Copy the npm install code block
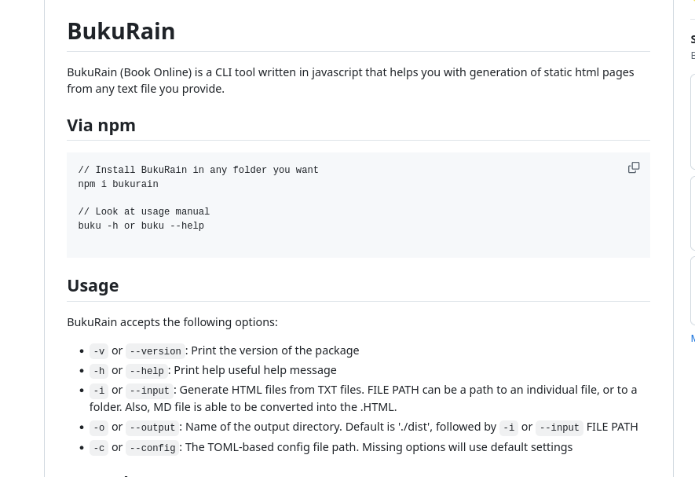Image resolution: width=695 pixels, height=477 pixels. click(634, 168)
